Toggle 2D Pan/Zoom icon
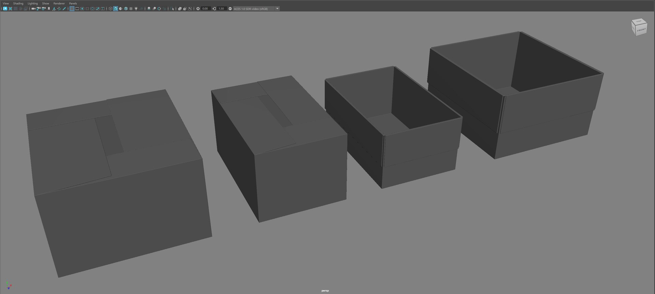Screen dimensions: 655x294 [59, 9]
